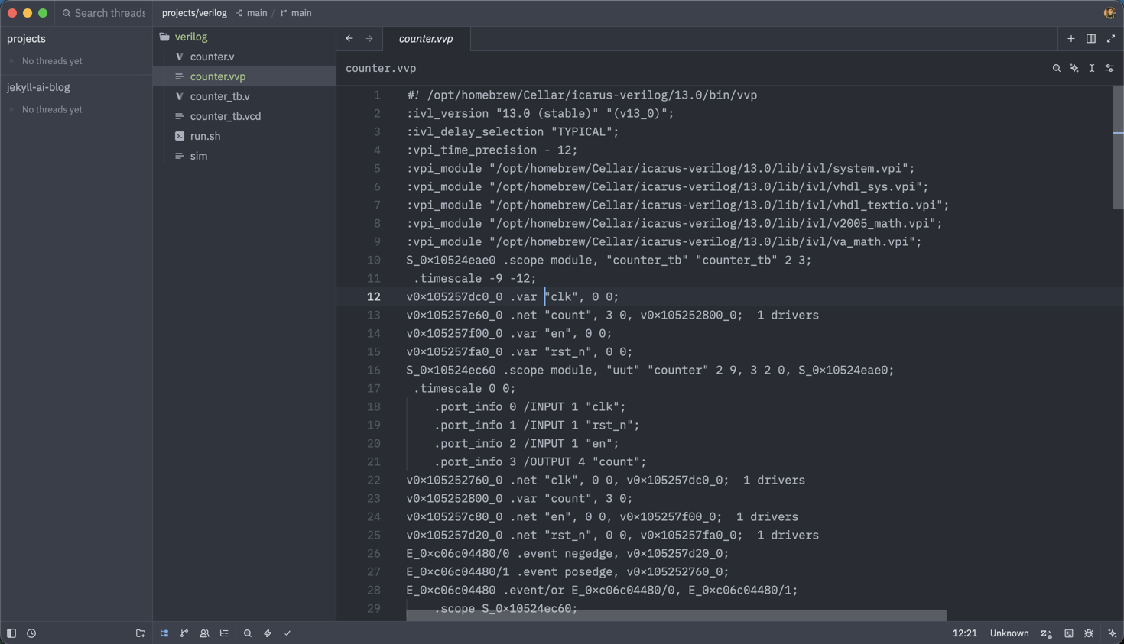
Task: Click the E_0xc06c04480/1 posedge event line
Action: tap(567, 571)
